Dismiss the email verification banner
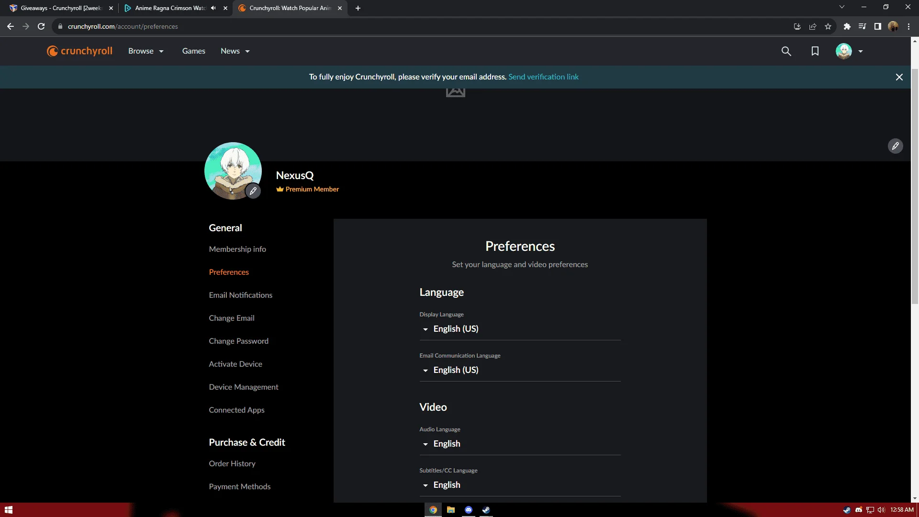919x517 pixels. 899,77
